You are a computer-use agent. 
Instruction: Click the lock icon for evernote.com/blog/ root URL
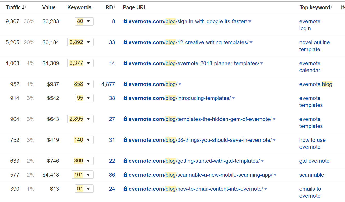click(125, 84)
